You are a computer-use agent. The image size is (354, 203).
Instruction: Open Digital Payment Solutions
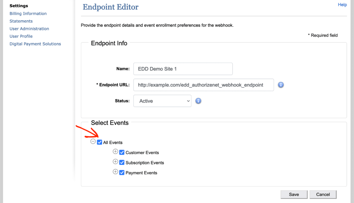click(35, 44)
